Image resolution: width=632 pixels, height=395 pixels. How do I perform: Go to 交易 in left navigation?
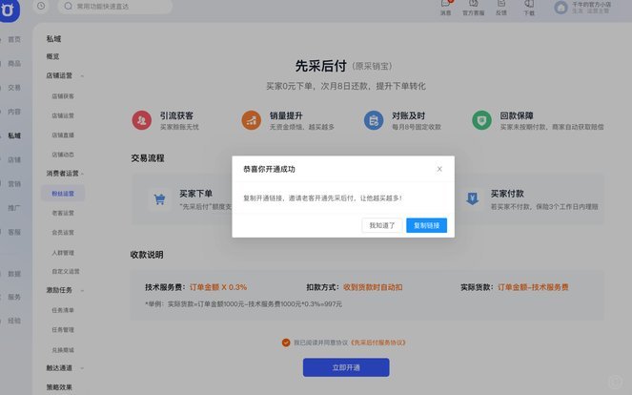14,88
